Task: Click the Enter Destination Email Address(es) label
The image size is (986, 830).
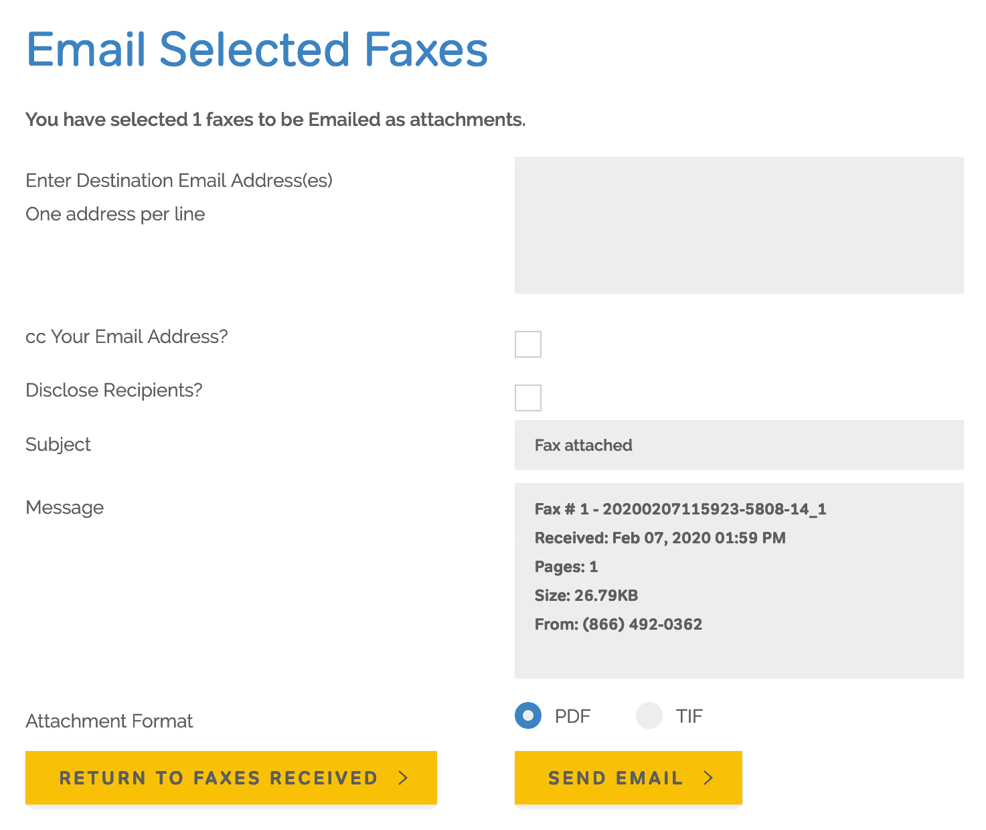Action: [179, 180]
